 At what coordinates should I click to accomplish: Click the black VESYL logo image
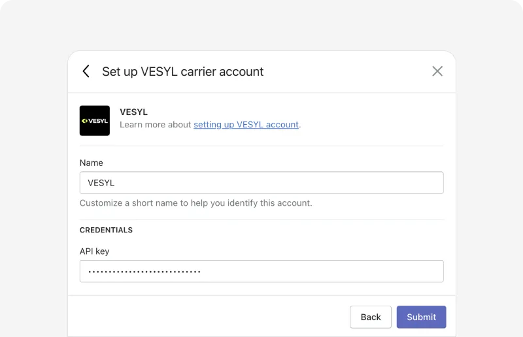[x=95, y=121]
